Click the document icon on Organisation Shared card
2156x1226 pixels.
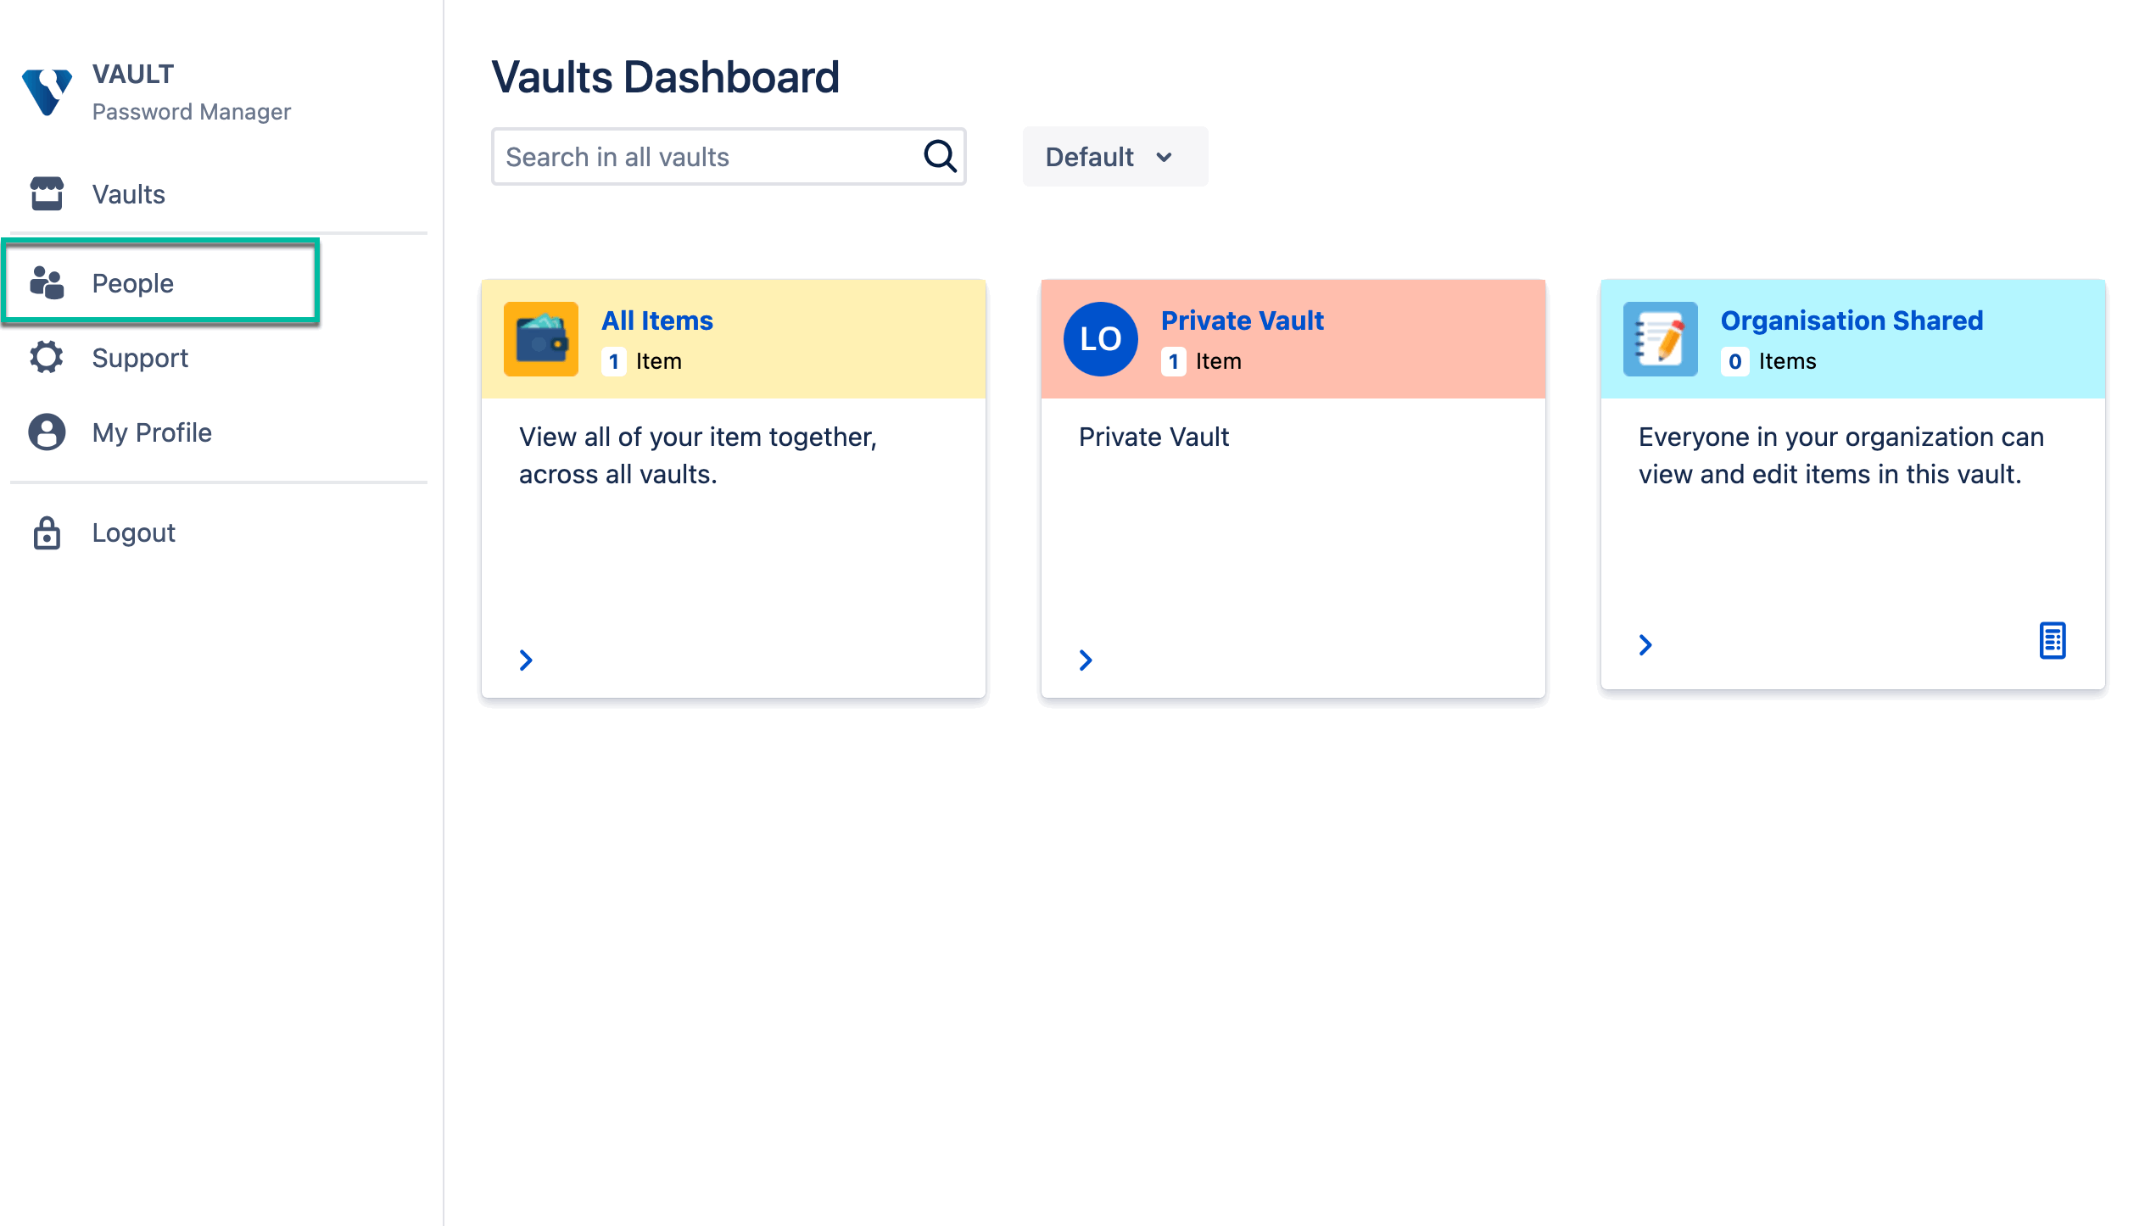click(2053, 642)
